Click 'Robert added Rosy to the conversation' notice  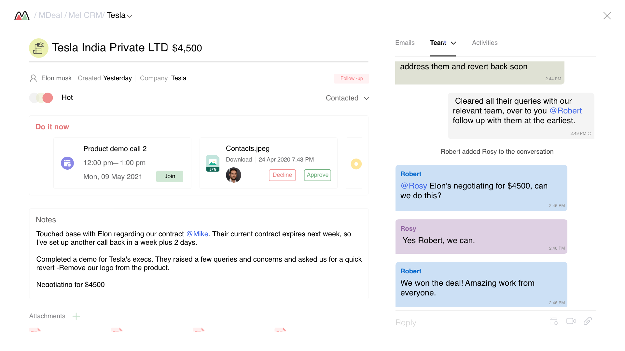497,152
